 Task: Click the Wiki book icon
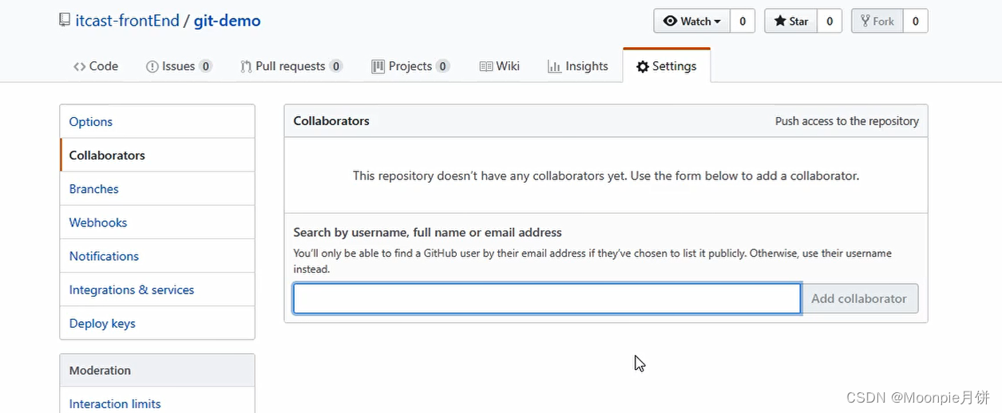(x=485, y=67)
